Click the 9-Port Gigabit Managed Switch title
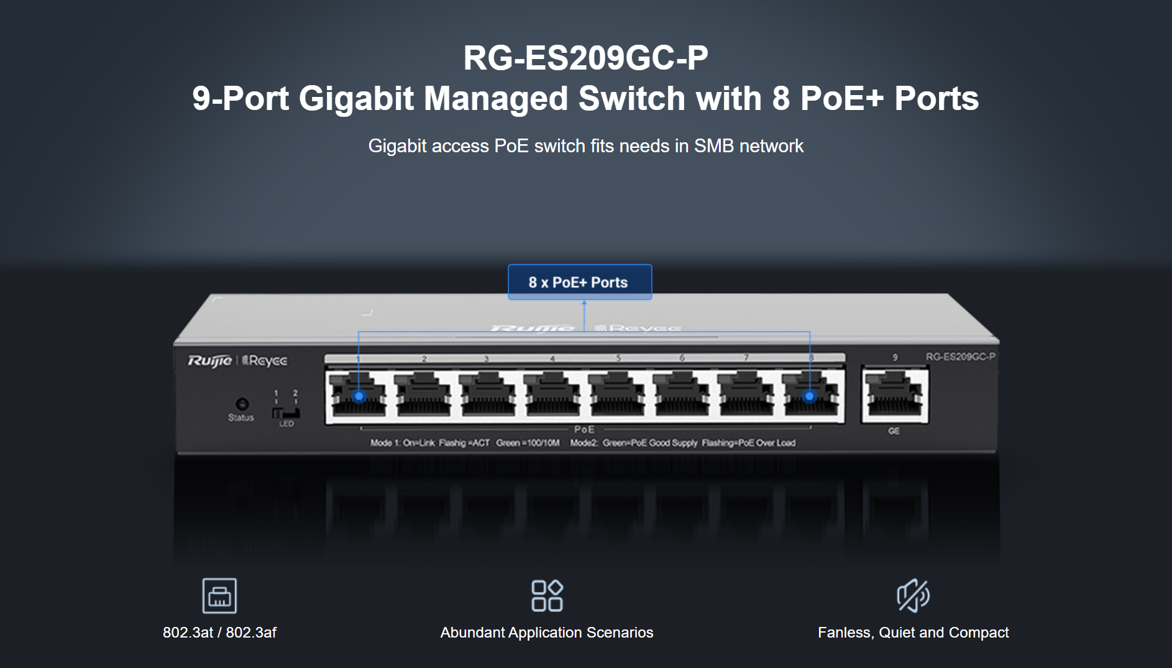The width and height of the screenshot is (1172, 668). [585, 98]
